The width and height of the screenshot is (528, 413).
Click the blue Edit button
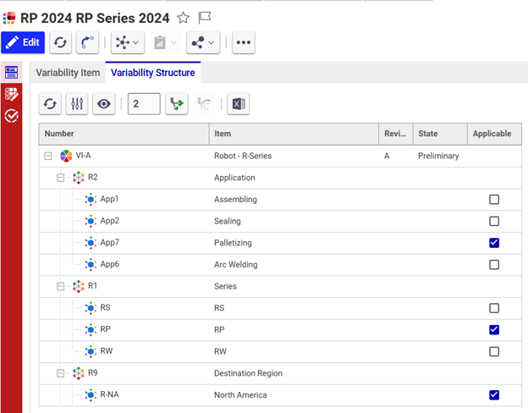(23, 42)
